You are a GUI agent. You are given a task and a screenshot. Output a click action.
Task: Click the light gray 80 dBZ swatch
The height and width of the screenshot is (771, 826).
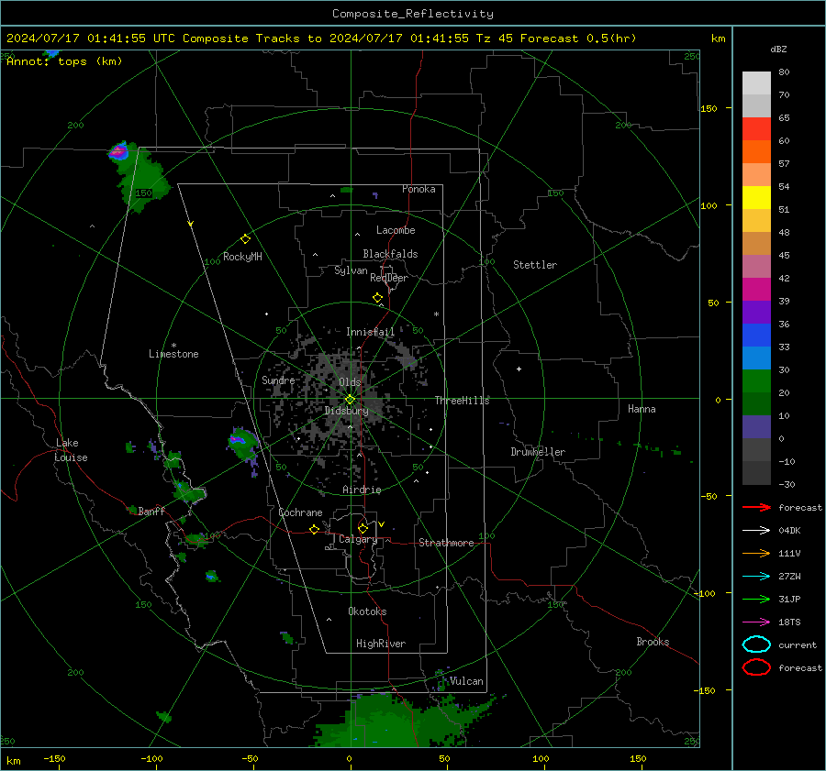pos(756,83)
